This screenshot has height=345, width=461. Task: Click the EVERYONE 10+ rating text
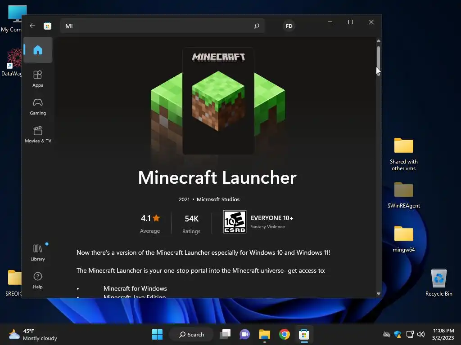coord(271,218)
